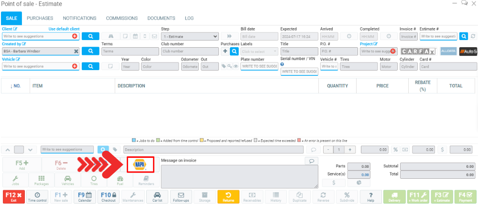
Task: Open Follow-ups envelope button
Action: [x=181, y=197]
